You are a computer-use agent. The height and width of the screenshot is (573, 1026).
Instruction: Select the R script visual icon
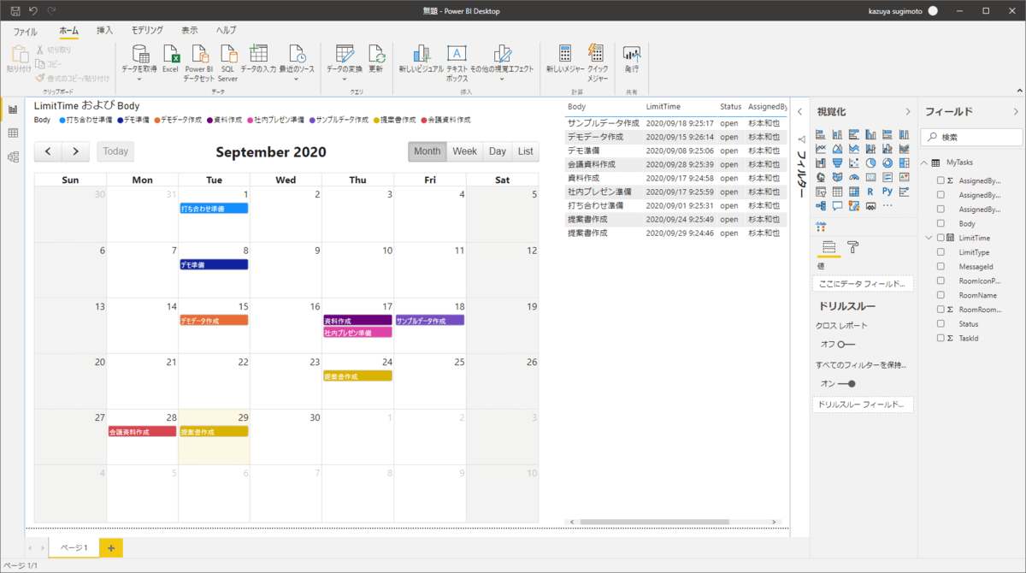(871, 192)
